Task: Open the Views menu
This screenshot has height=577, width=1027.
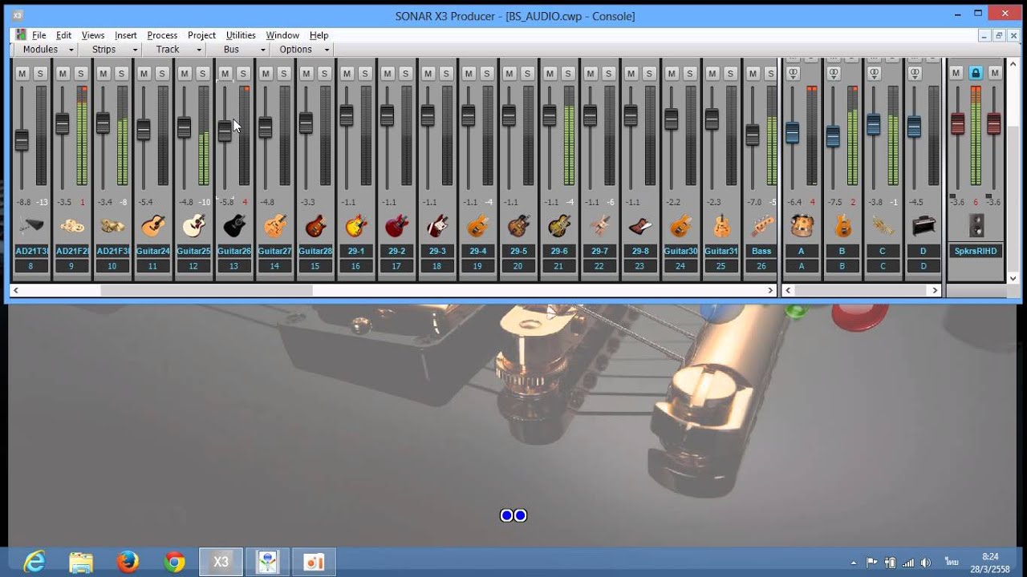Action: click(x=93, y=35)
